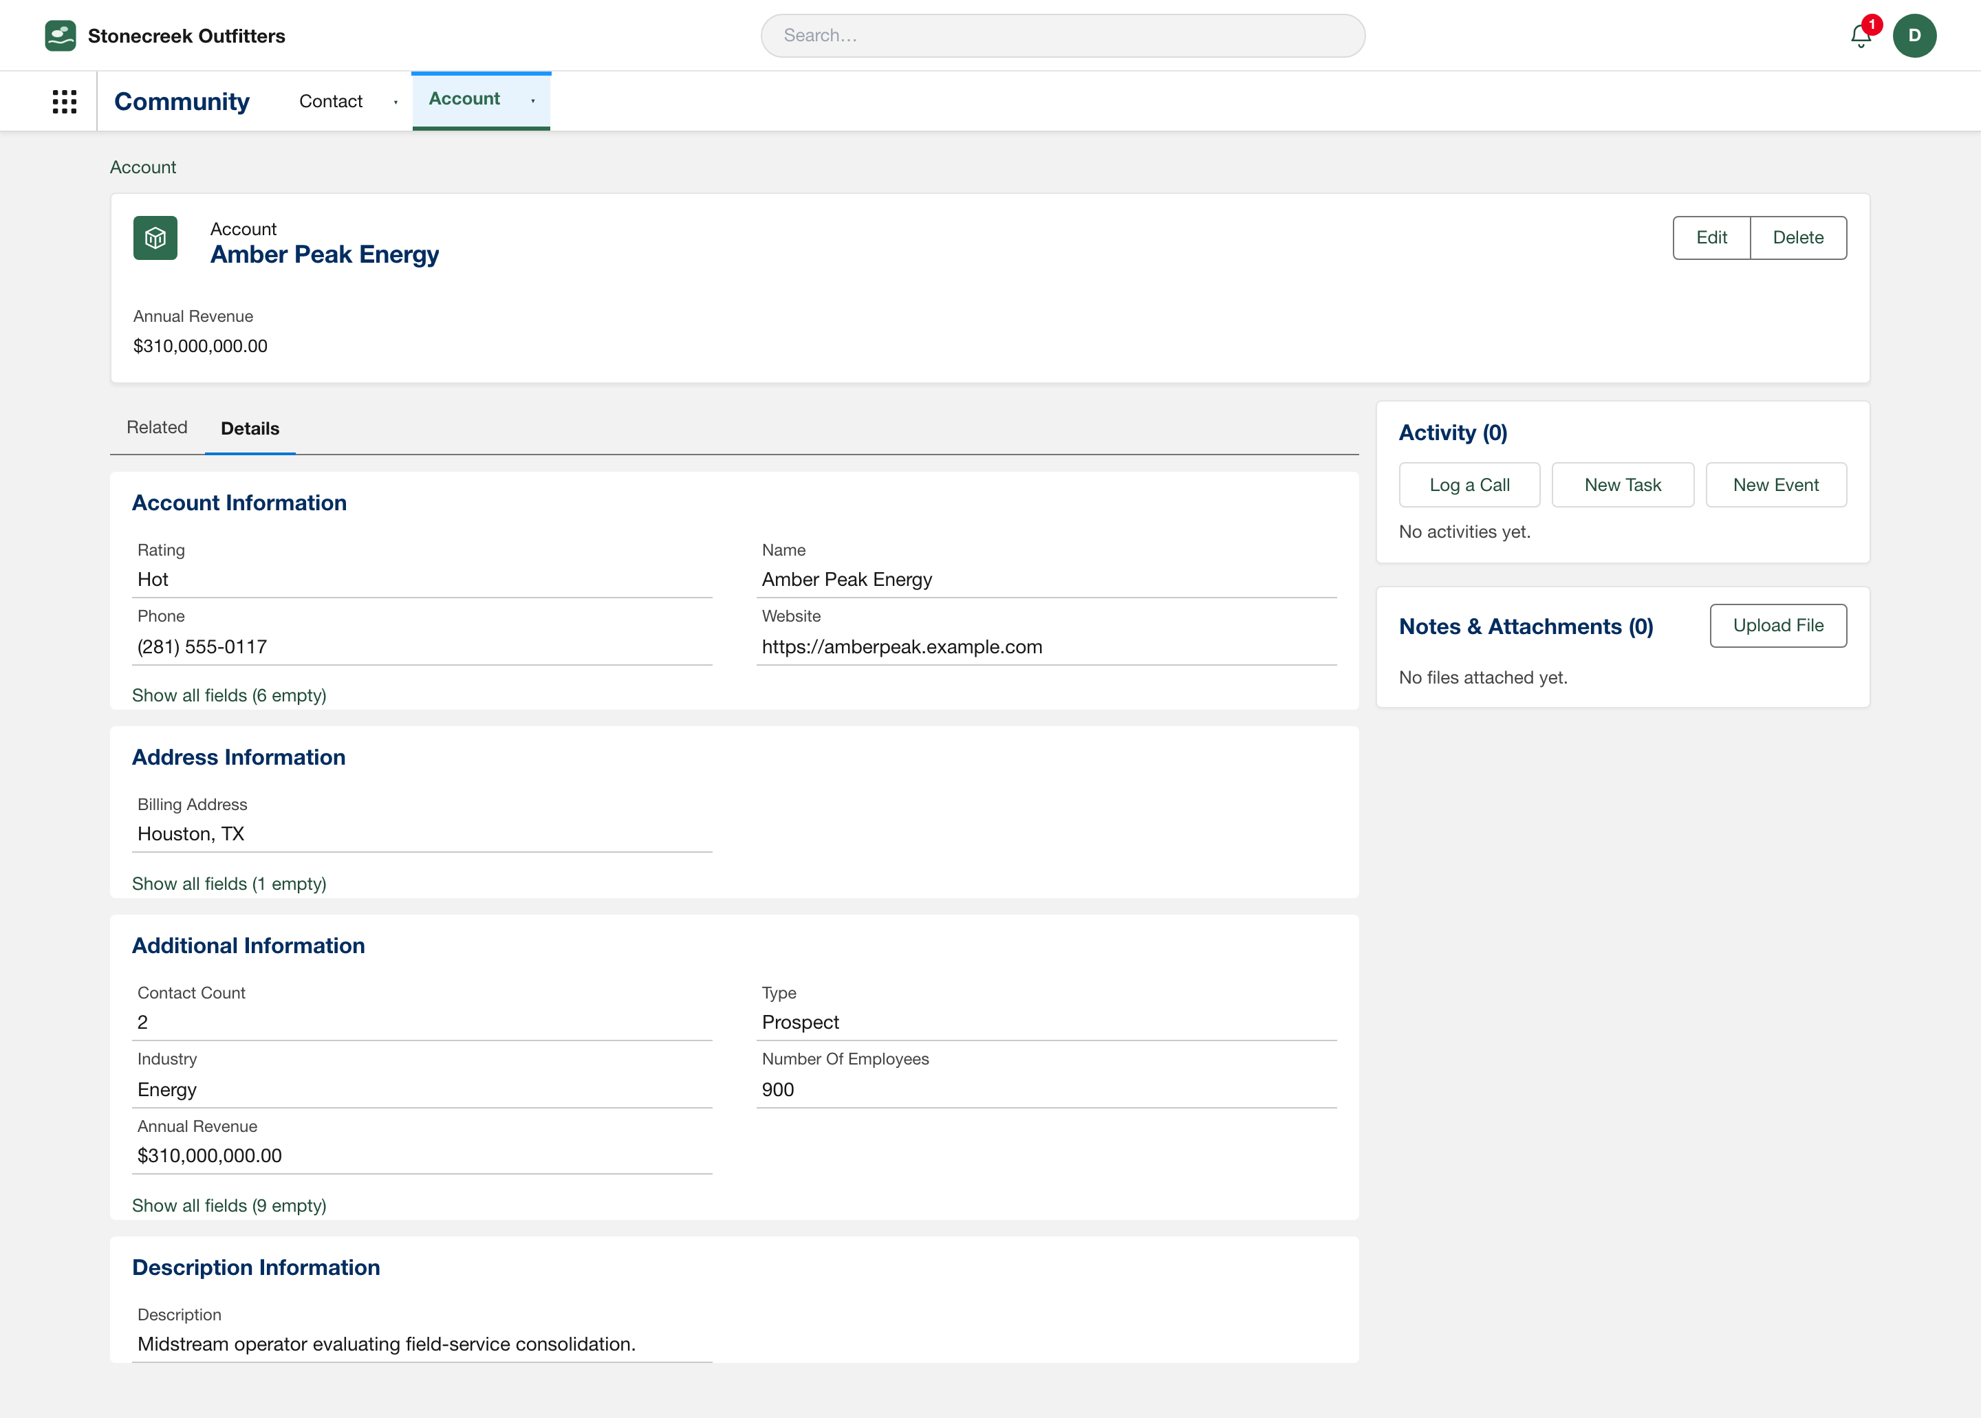
Task: Click the Description Information section heading
Action: [256, 1268]
